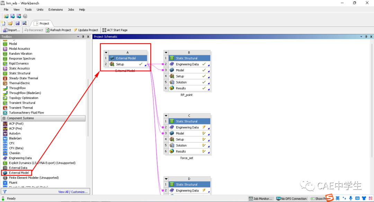Click the Chemkin component icon
The height and width of the screenshot is (202, 374).
coord(5,153)
